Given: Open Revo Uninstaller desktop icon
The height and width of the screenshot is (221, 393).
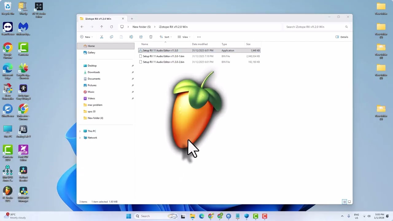Looking at the screenshot, I should coord(8,92).
